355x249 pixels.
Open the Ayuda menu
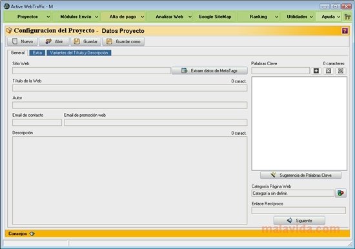pyautogui.click(x=328, y=17)
